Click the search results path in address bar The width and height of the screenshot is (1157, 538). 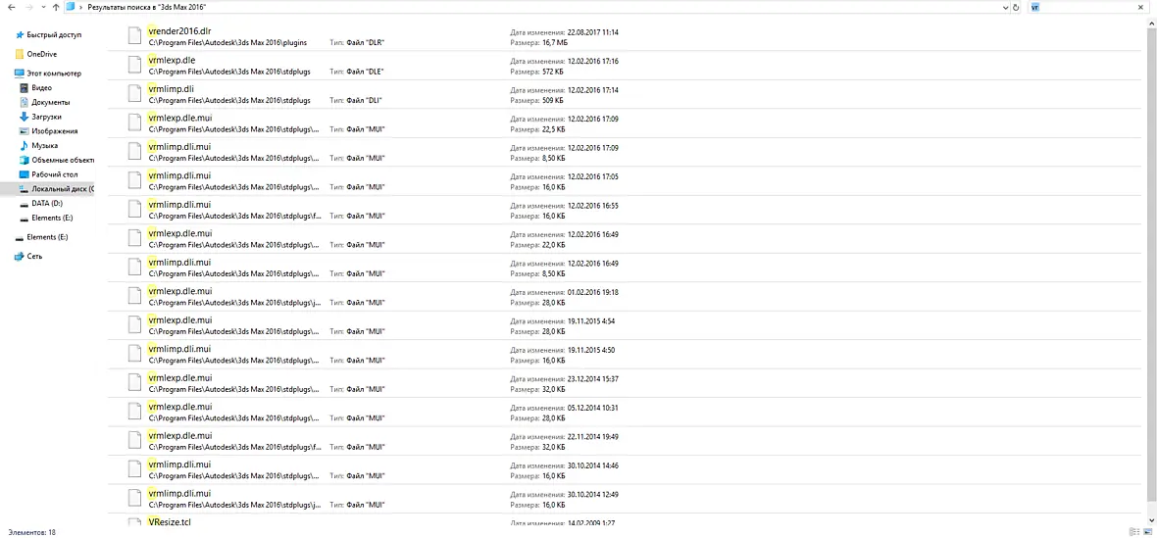tap(148, 7)
